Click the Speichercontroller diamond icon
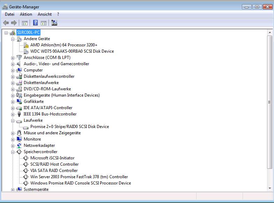Viewport: 274px width, 203px height. (x=19, y=152)
